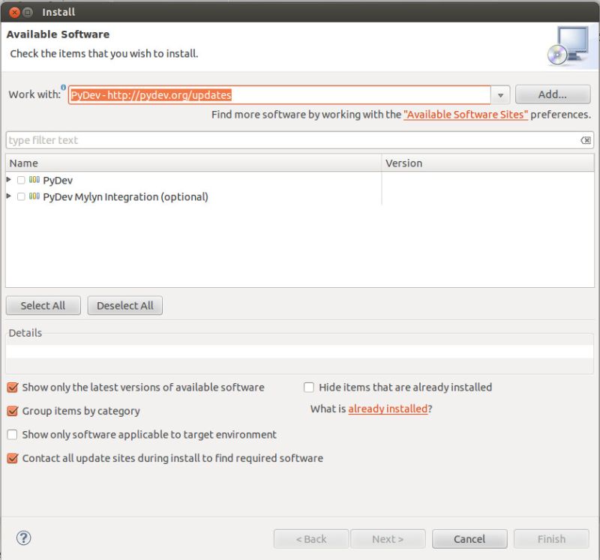Click the Cancel button
The height and width of the screenshot is (560, 600).
pos(469,539)
